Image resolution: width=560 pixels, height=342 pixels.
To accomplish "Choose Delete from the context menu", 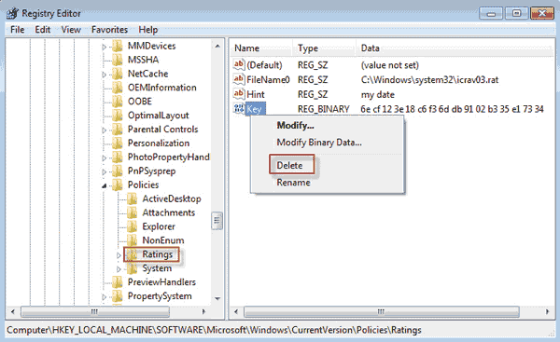I will point(289,166).
